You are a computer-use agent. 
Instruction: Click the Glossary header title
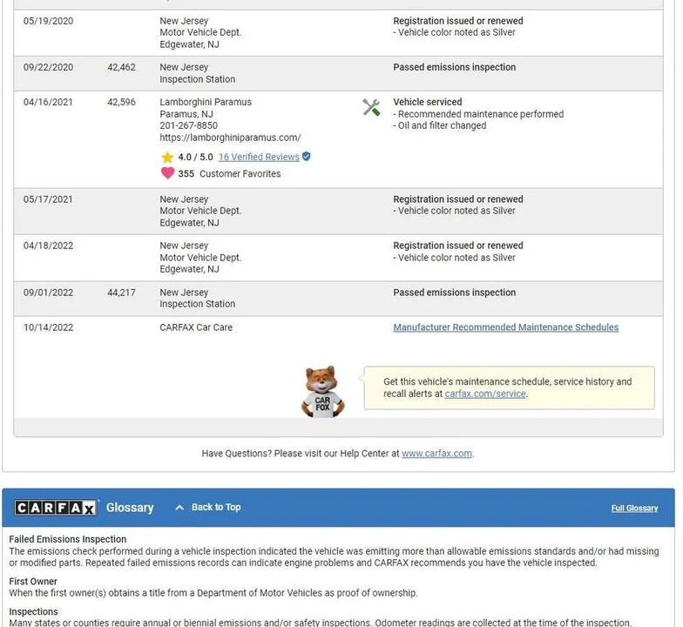(x=130, y=508)
